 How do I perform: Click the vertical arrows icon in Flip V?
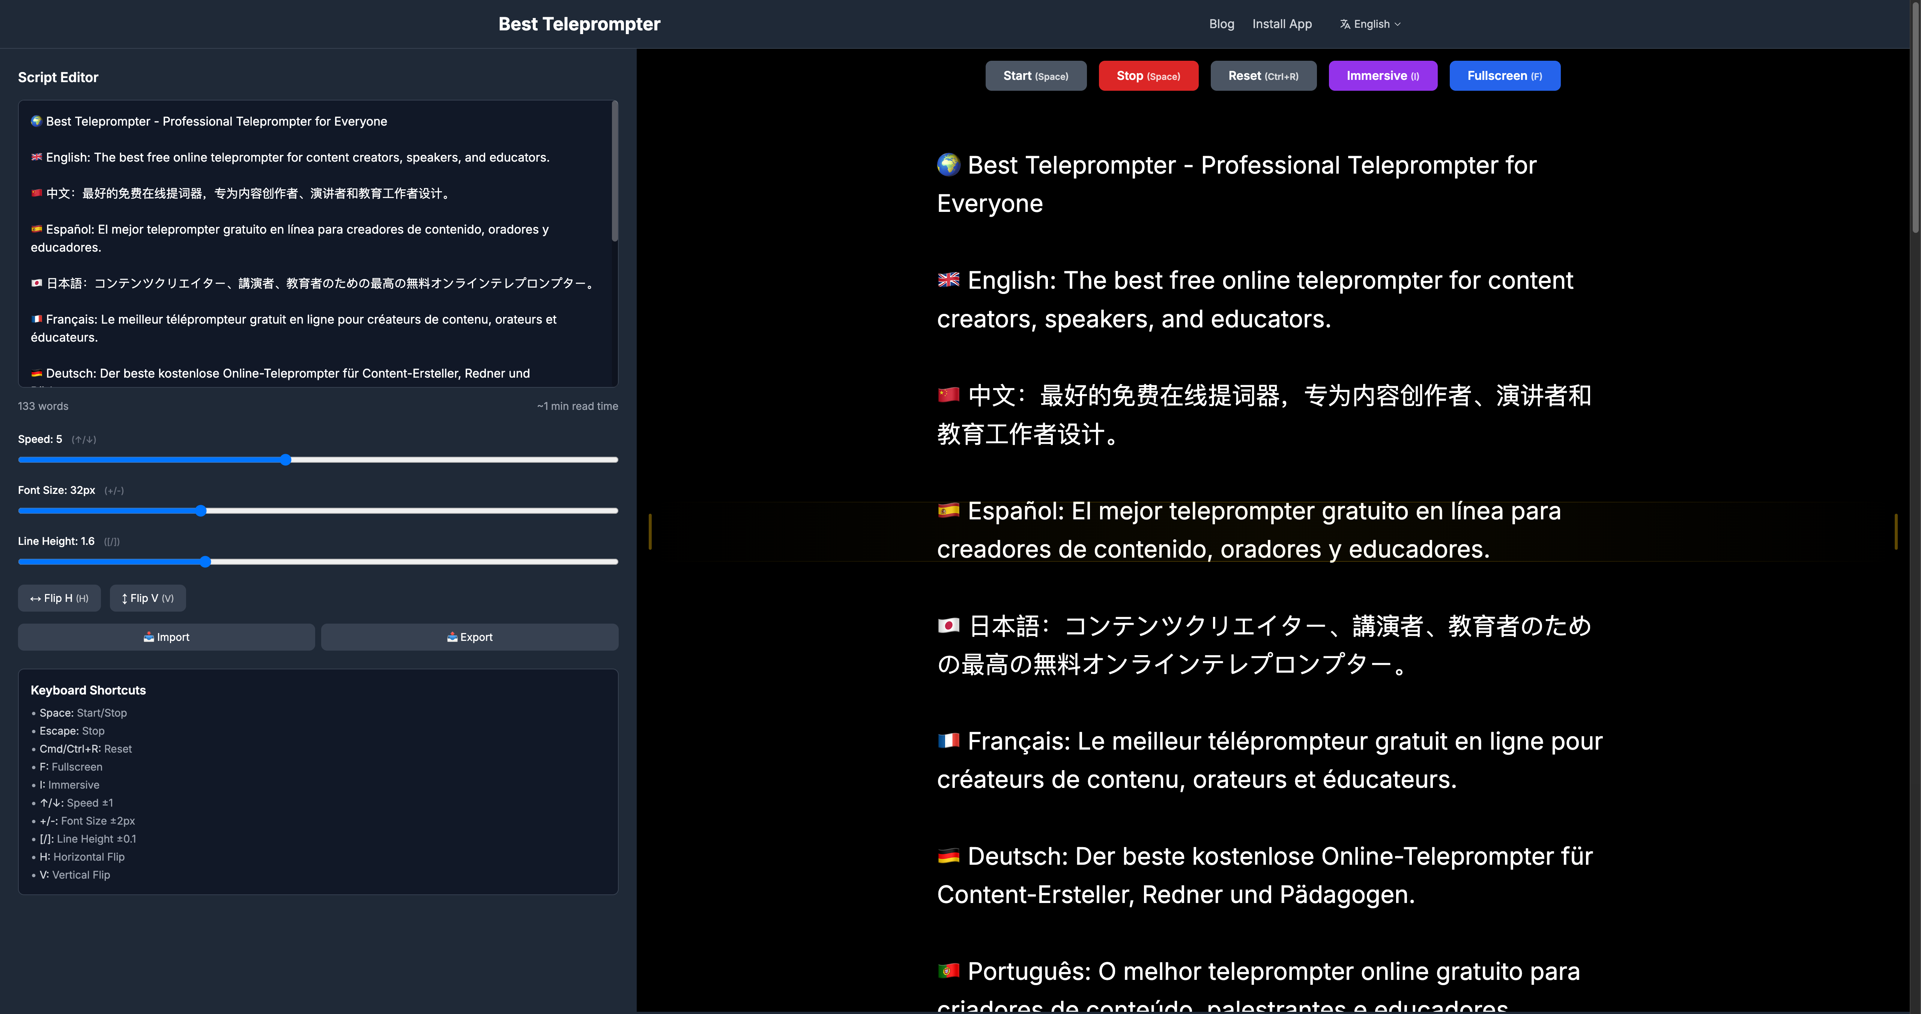click(x=125, y=599)
